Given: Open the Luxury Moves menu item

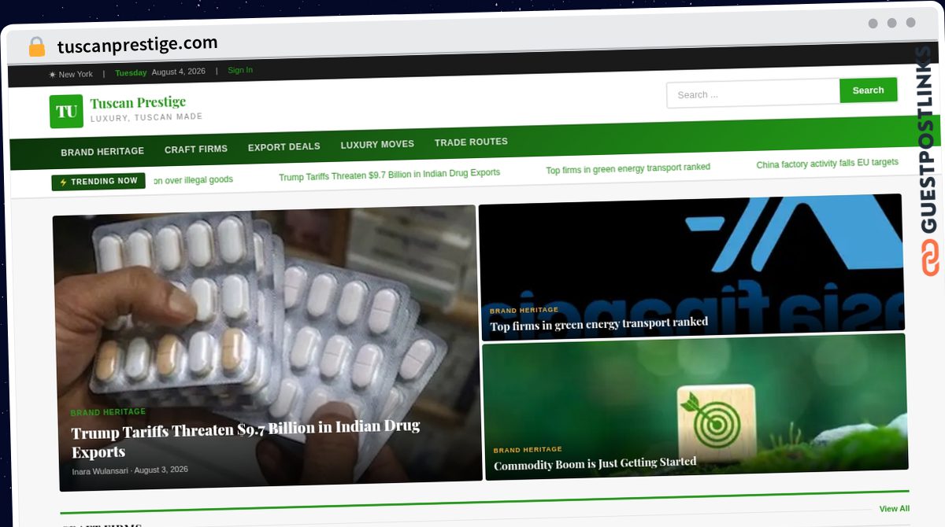Looking at the screenshot, I should pos(377,145).
